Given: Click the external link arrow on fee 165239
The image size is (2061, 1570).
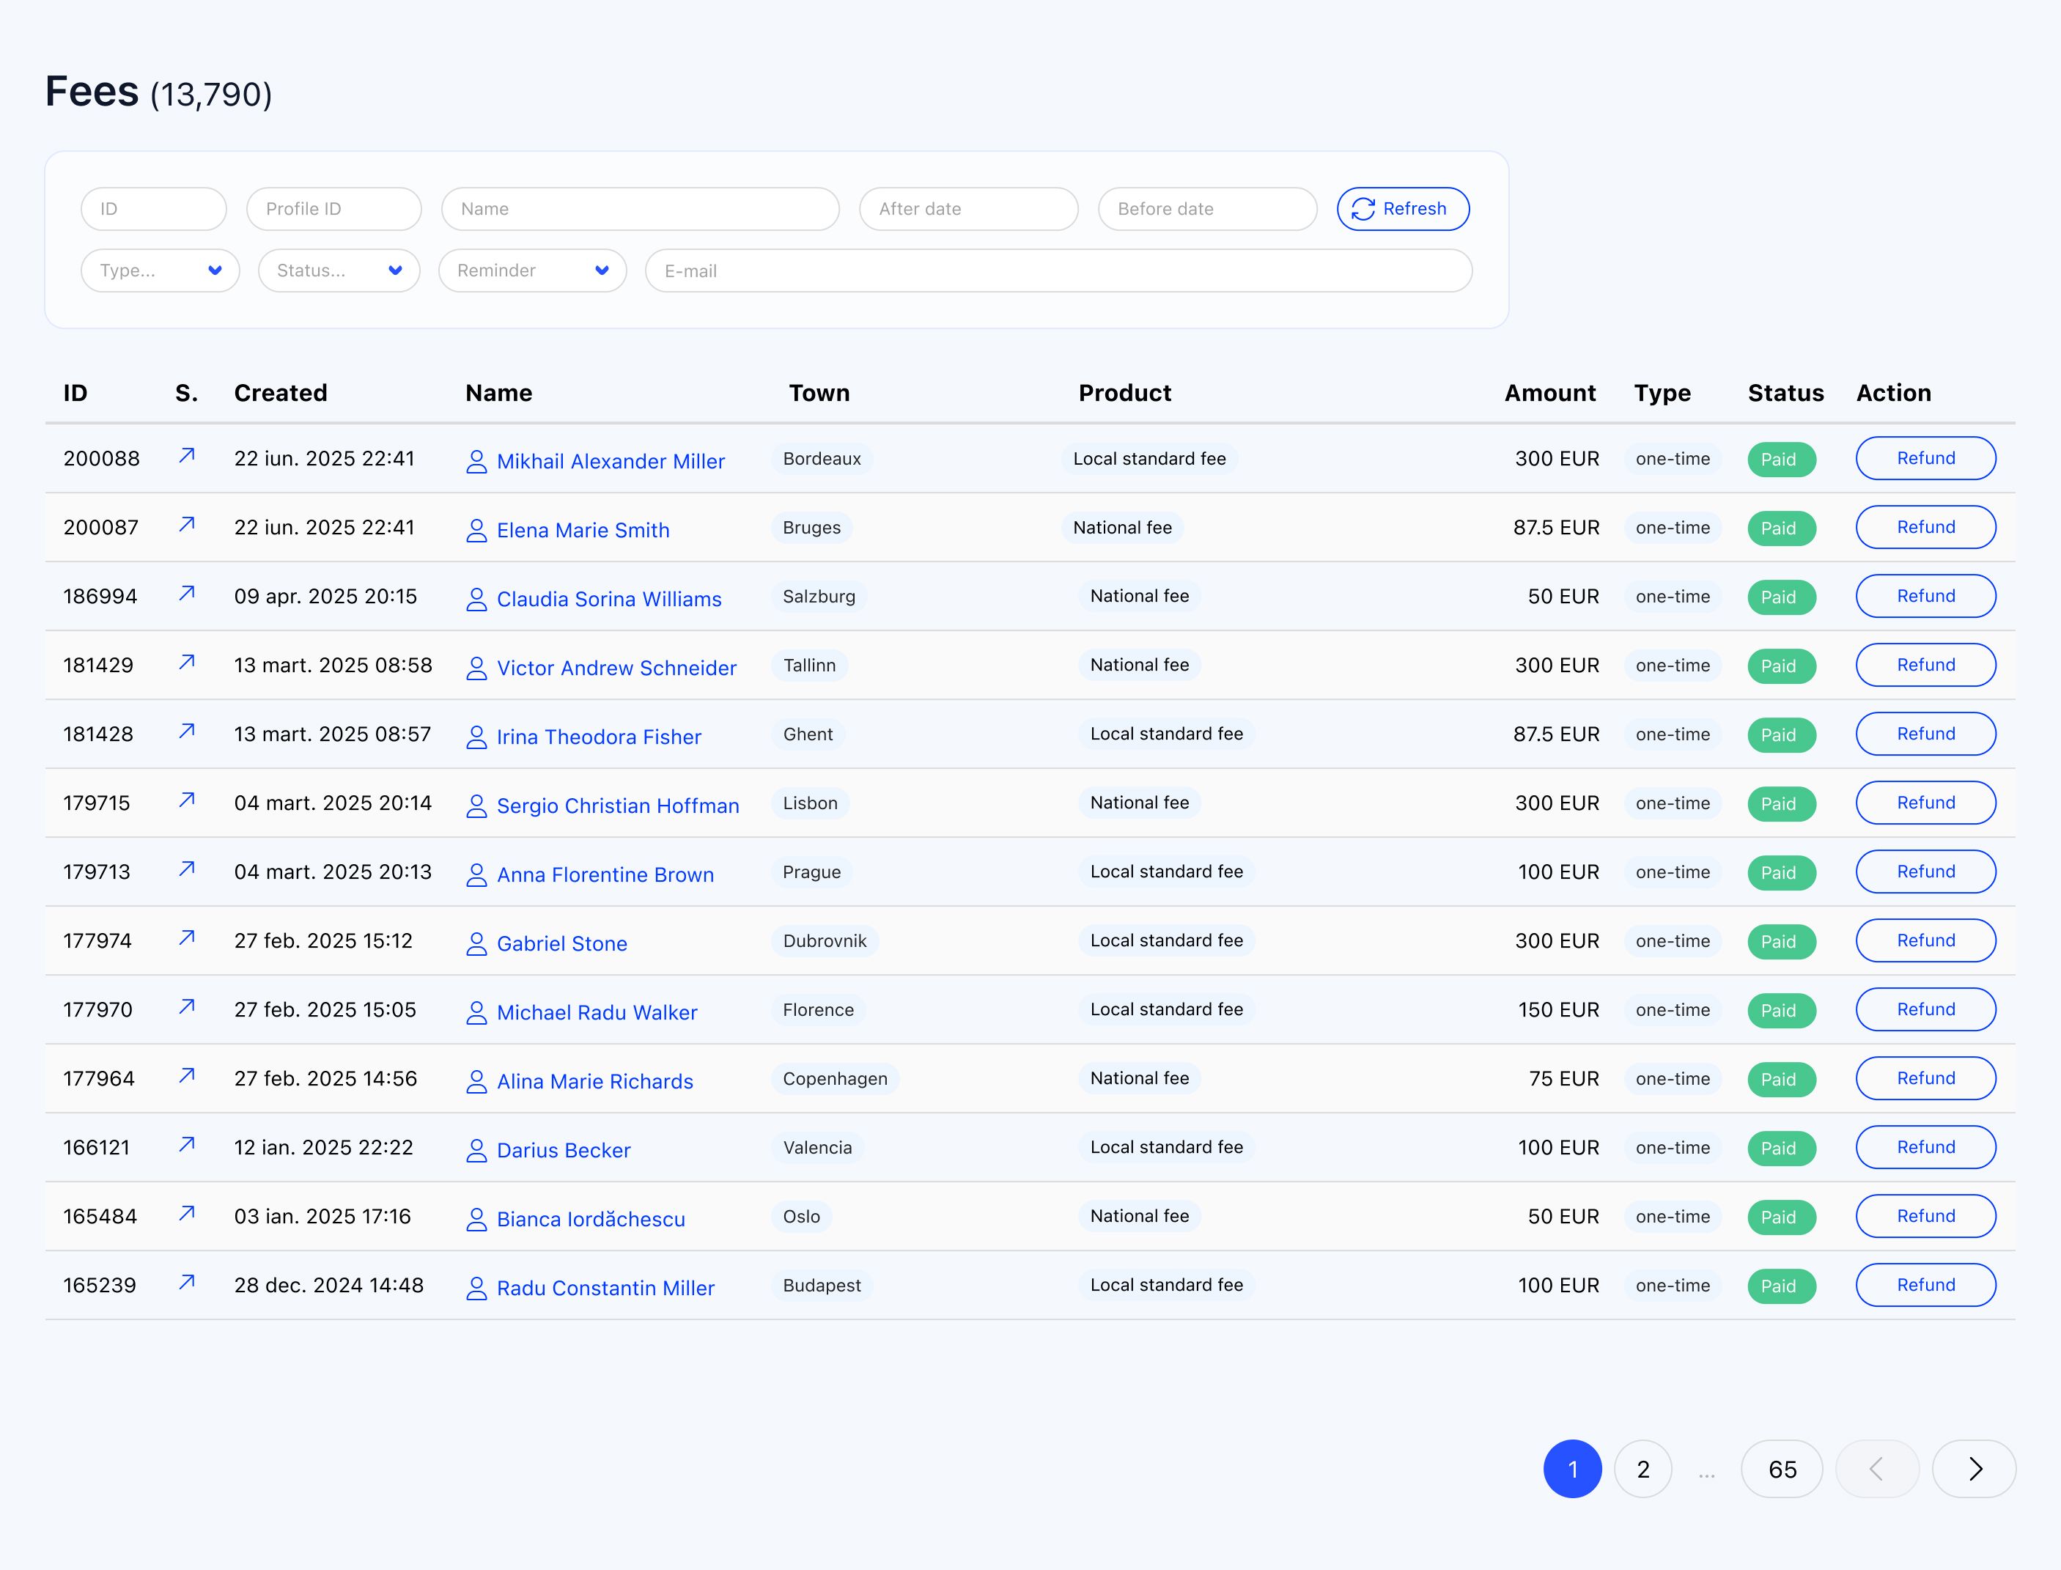Looking at the screenshot, I should point(187,1284).
